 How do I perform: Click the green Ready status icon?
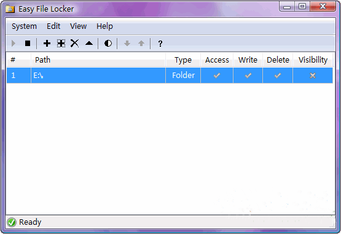point(12,222)
